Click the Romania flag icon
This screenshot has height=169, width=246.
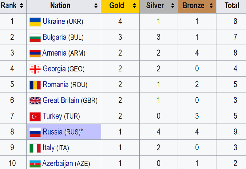coord(35,85)
